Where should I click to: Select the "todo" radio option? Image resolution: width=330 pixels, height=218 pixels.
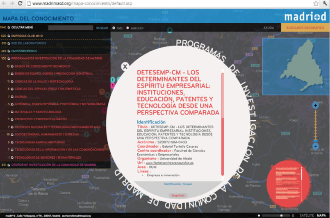114,28
